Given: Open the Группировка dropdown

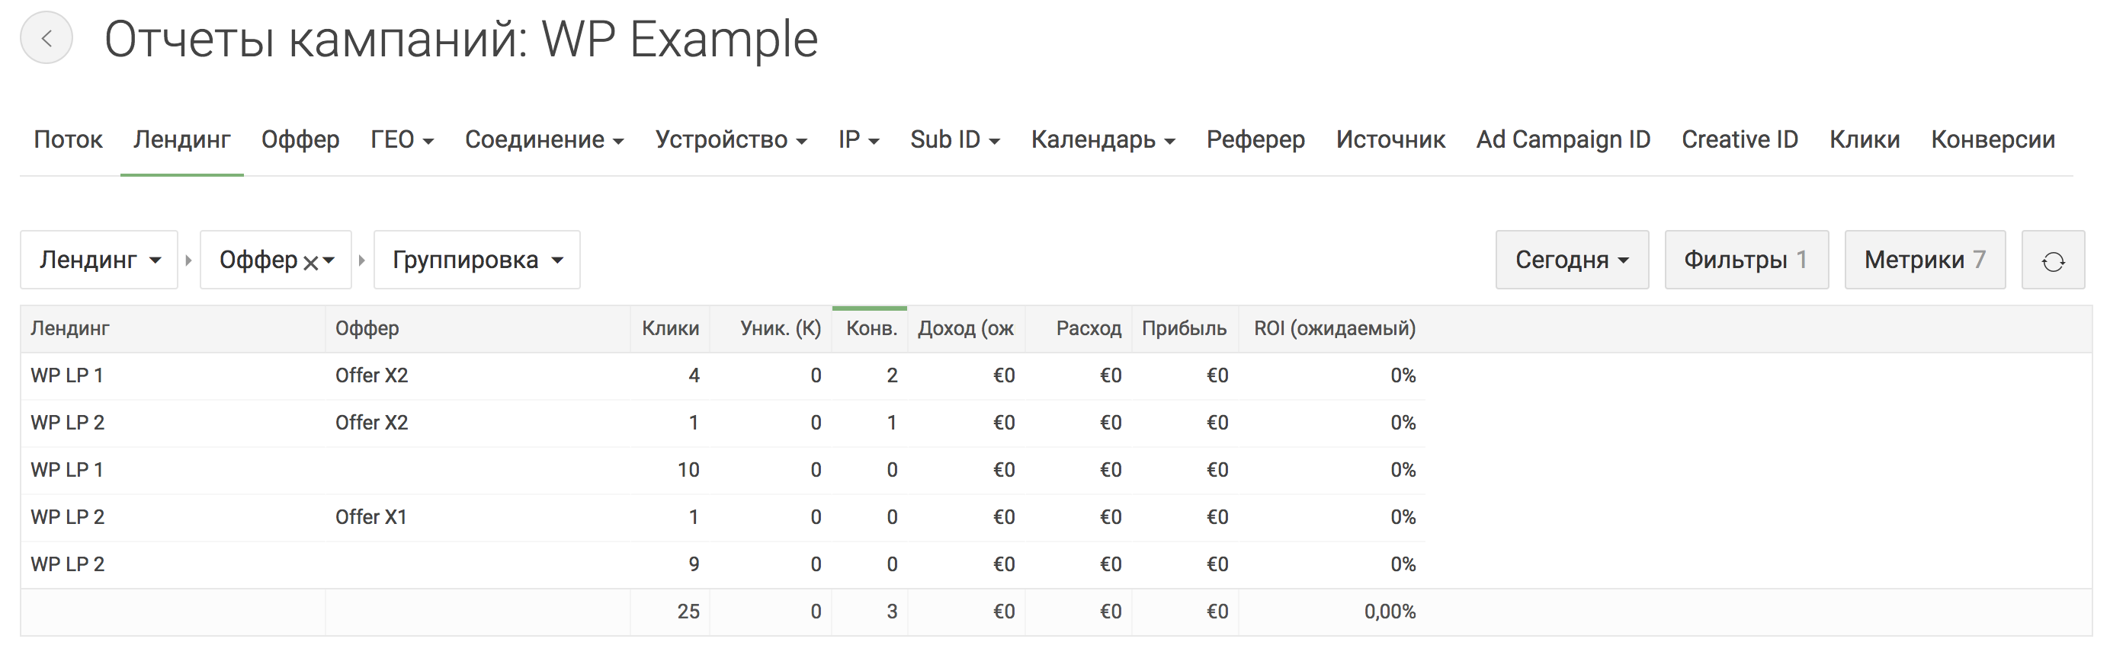Looking at the screenshot, I should (x=476, y=260).
